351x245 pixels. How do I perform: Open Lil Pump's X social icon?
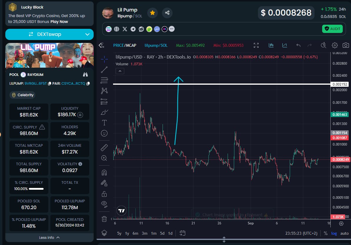(125, 29)
